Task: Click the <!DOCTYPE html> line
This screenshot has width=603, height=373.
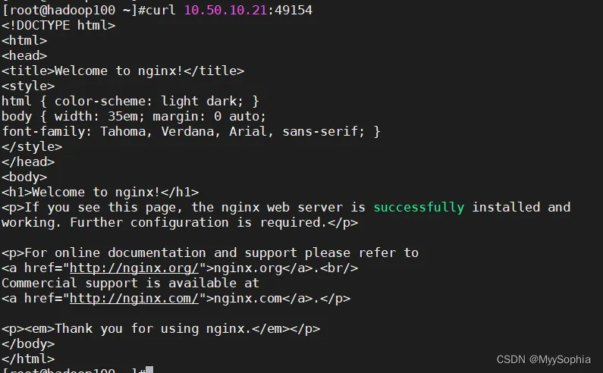Action: 58,25
